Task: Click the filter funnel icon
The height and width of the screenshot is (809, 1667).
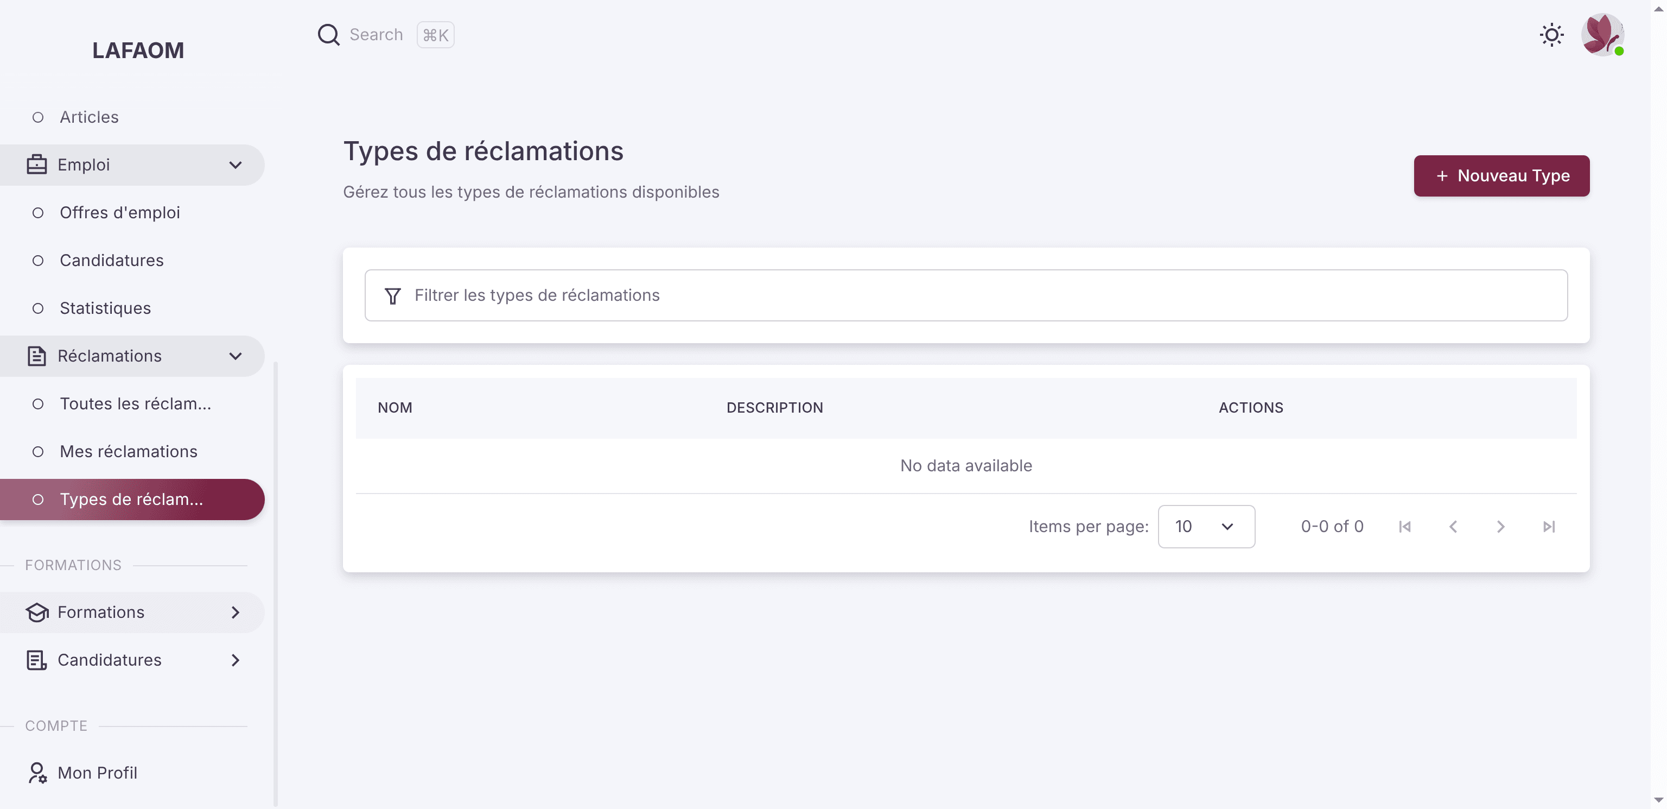Action: 392,295
